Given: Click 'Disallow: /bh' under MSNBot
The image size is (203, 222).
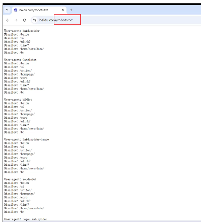Looking at the screenshot, I should tap(14, 132).
